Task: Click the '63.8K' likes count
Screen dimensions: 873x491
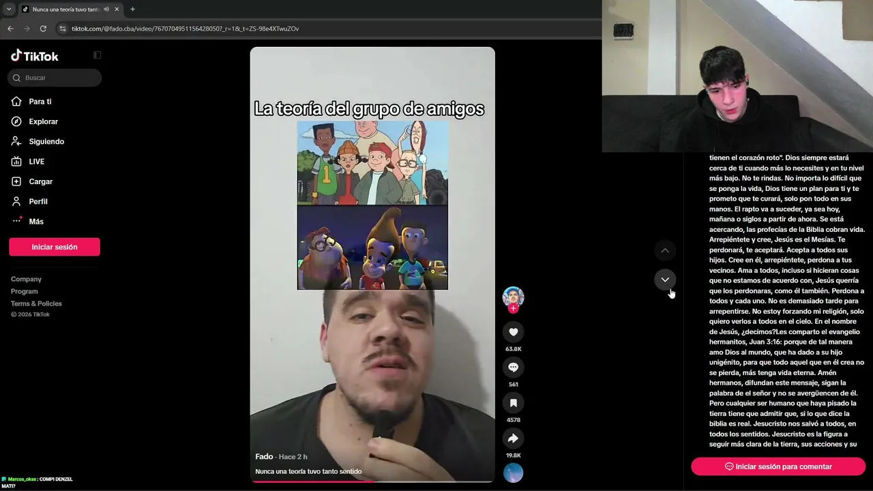Action: 514,349
